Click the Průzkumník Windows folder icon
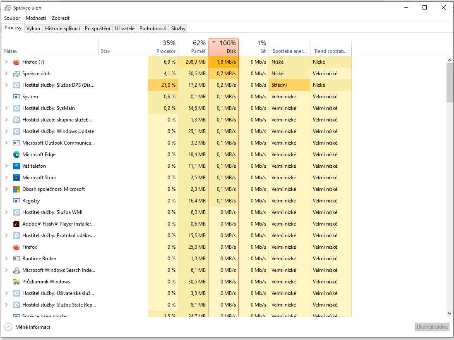Image resolution: width=454 pixels, height=340 pixels. tap(16, 282)
